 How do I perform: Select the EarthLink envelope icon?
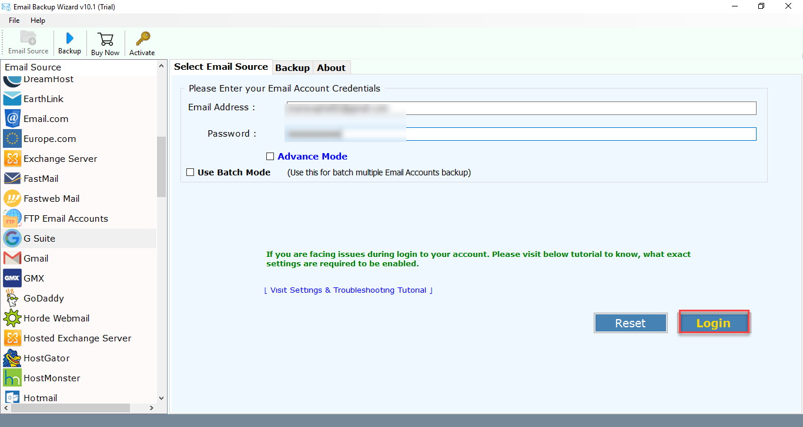[12, 99]
